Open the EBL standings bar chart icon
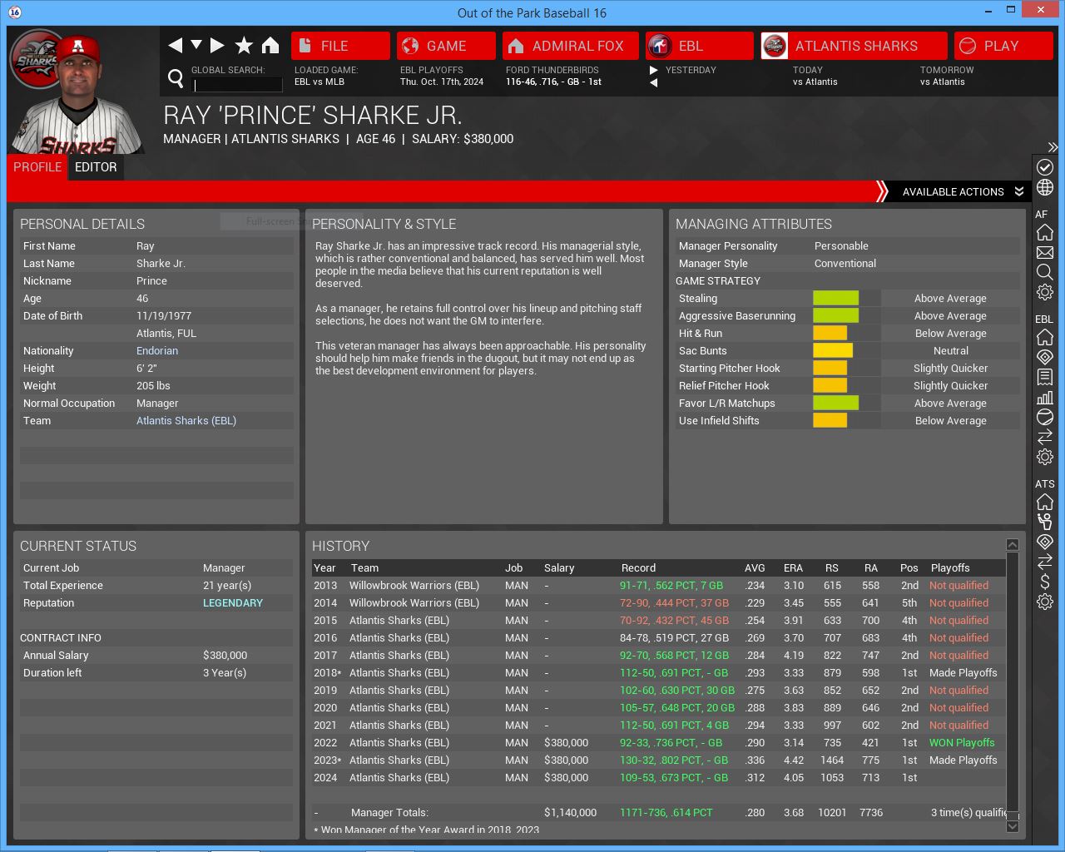The height and width of the screenshot is (852, 1065). click(x=1045, y=397)
